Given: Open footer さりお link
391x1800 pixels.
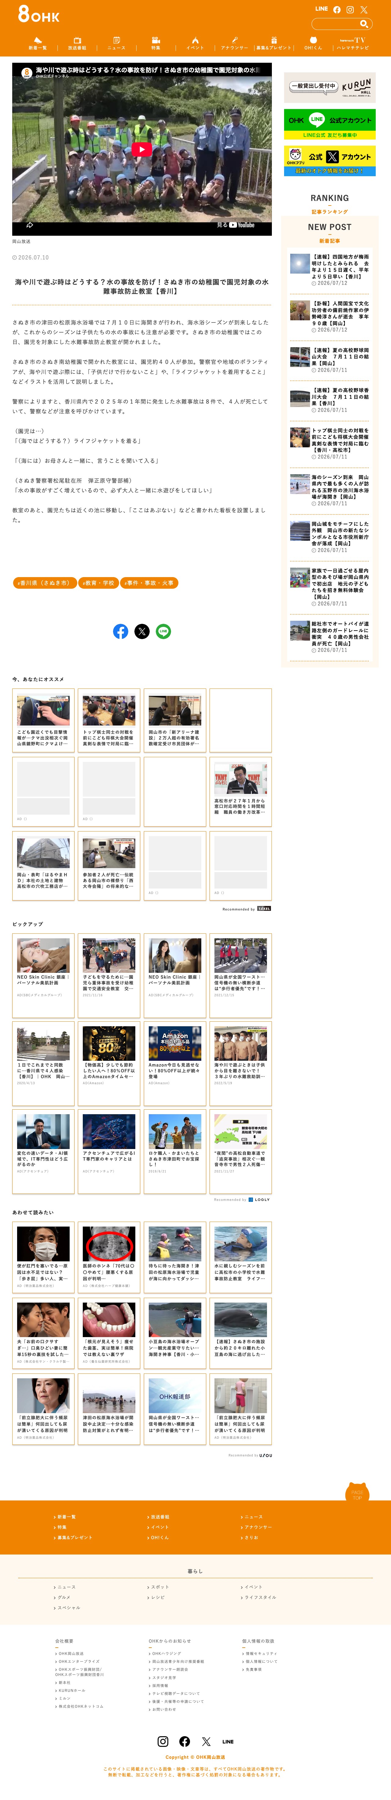Looking at the screenshot, I should click(250, 1537).
